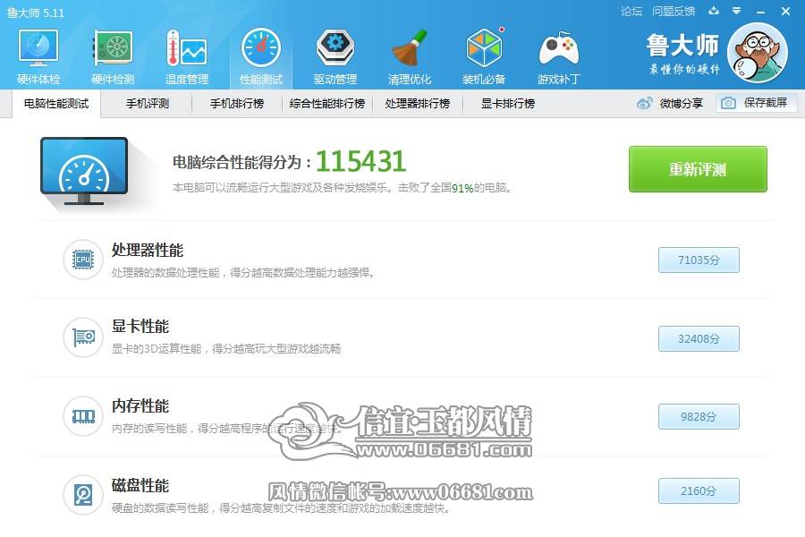
Task: Open the 装机必备 essential software section
Action: (484, 56)
